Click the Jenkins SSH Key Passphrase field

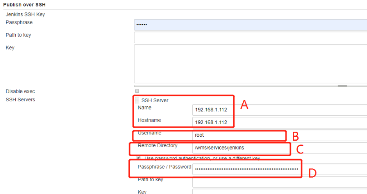(x=251, y=25)
